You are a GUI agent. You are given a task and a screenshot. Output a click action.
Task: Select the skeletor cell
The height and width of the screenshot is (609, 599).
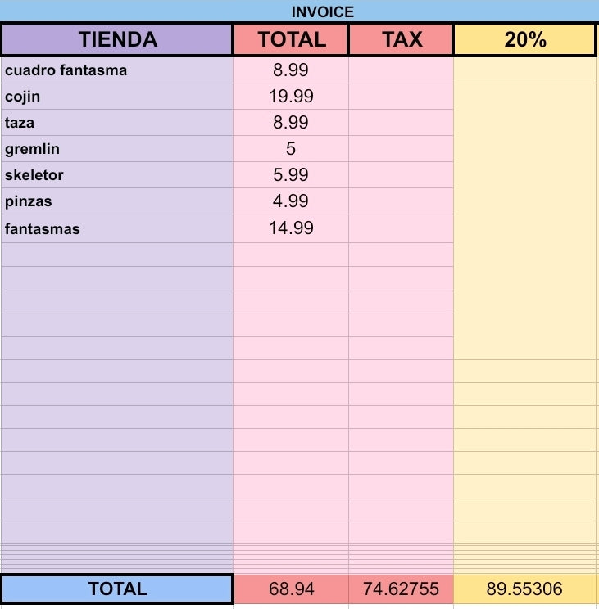[117, 175]
